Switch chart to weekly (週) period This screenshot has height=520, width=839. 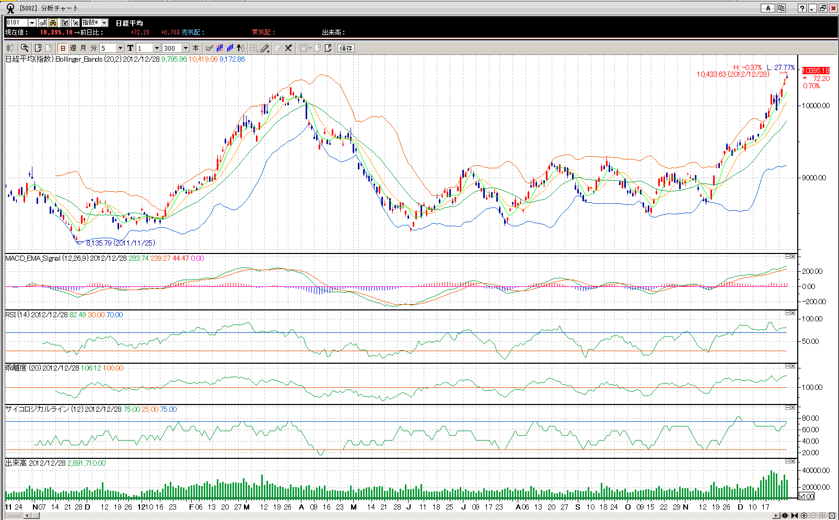click(73, 48)
